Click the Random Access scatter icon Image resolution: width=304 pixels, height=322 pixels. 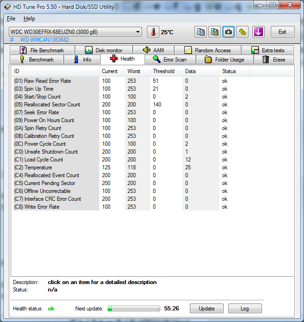click(x=188, y=50)
